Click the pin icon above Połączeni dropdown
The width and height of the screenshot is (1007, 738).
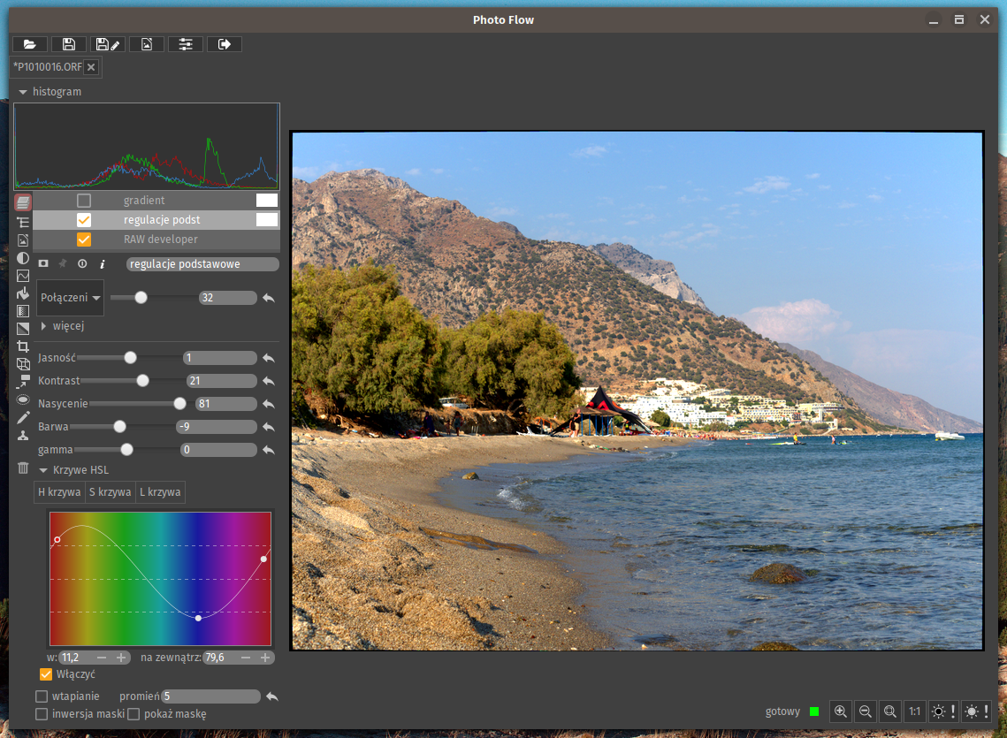click(x=62, y=263)
